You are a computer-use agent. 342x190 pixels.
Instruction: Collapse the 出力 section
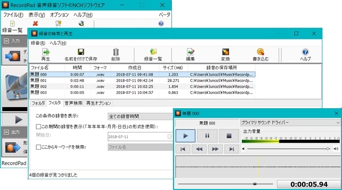click(6, 132)
